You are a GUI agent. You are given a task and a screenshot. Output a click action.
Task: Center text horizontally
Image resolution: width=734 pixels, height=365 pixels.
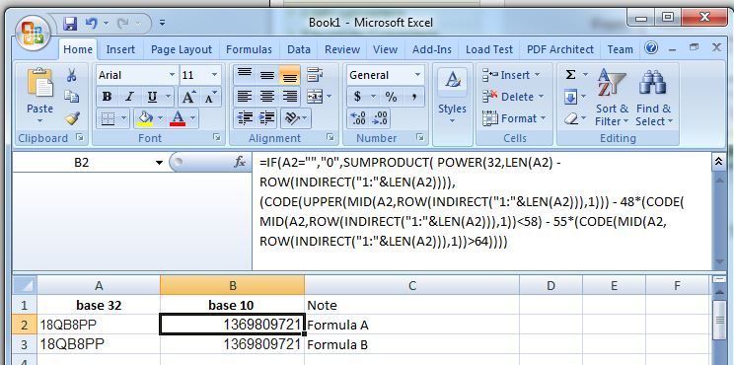pyautogui.click(x=266, y=97)
